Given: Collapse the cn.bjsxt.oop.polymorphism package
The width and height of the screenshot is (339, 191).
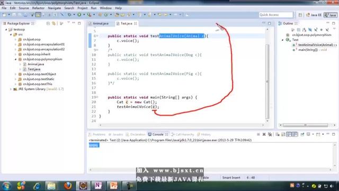Looking at the screenshot, I should pos(15,59).
